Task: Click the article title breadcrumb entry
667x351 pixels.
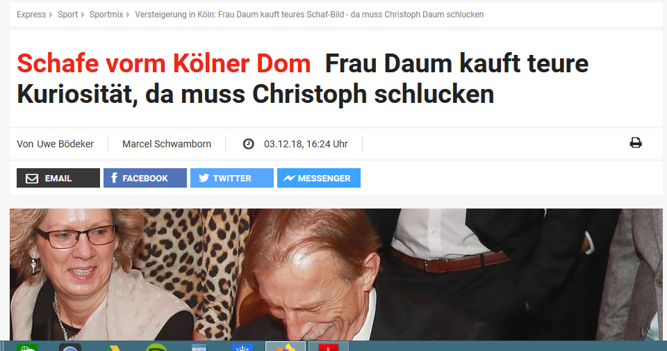Action: pyautogui.click(x=309, y=15)
